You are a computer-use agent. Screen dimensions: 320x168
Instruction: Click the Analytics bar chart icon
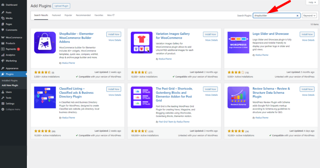pos(3,55)
